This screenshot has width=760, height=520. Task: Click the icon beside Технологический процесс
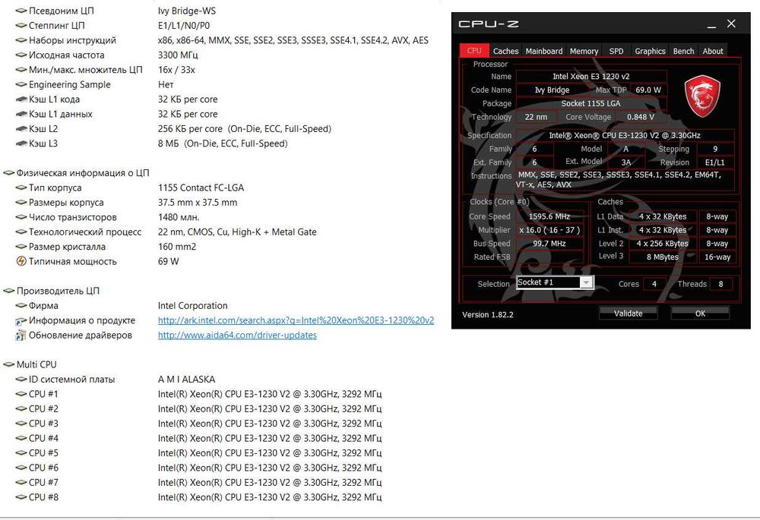[21, 232]
